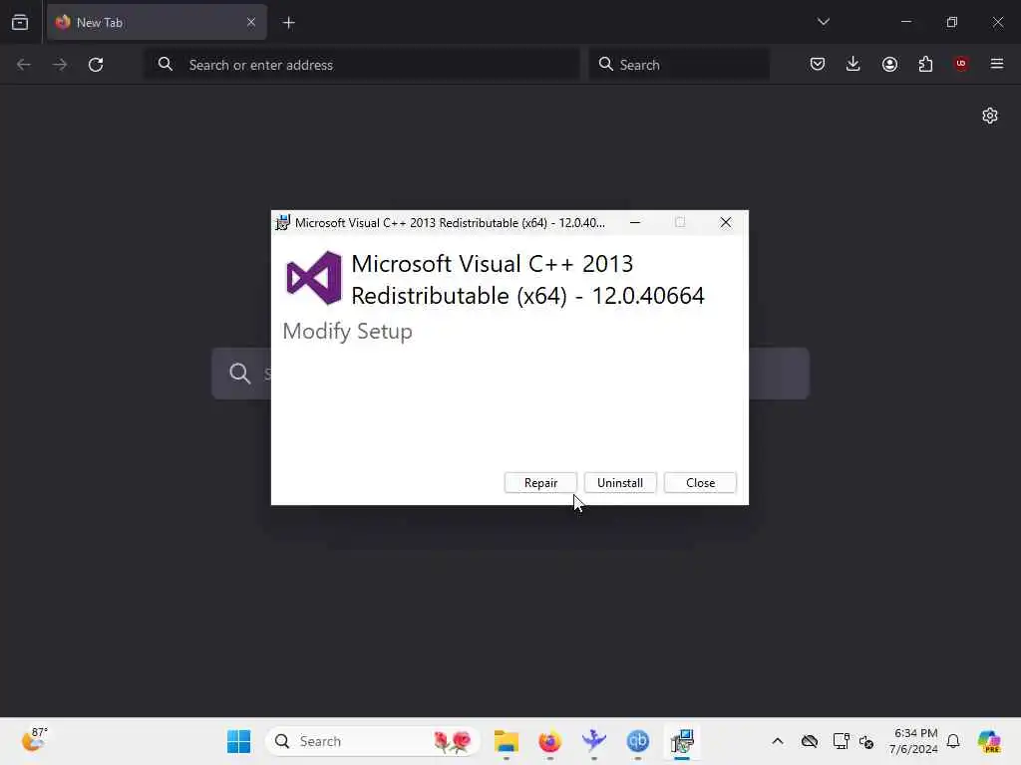Minimize the Visual C++ setup dialog
The height and width of the screenshot is (765, 1021).
635,222
